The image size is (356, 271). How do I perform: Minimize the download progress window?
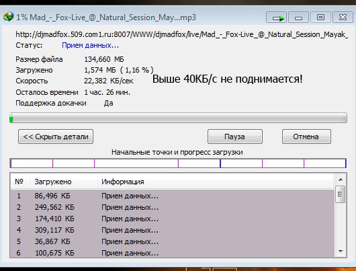click(298, 17)
